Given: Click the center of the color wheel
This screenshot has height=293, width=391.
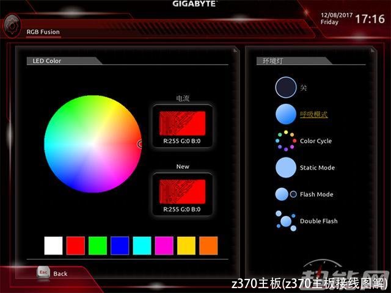Looking at the screenshot, I should click(x=93, y=143).
